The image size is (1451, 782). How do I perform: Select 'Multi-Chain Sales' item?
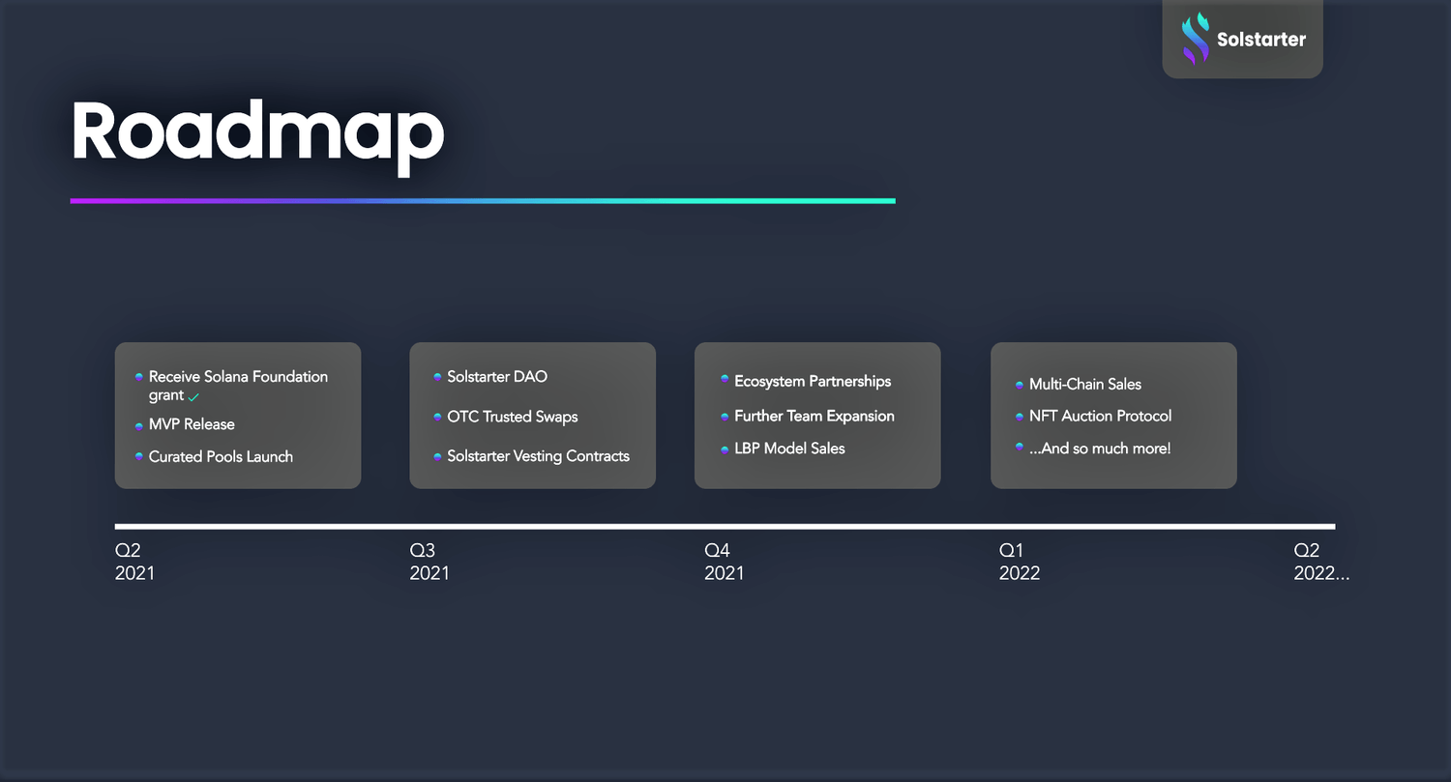[x=1085, y=384]
